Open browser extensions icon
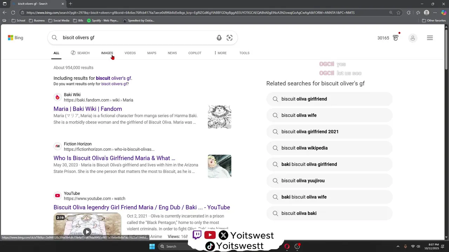This screenshot has width=449, height=252. point(409,13)
